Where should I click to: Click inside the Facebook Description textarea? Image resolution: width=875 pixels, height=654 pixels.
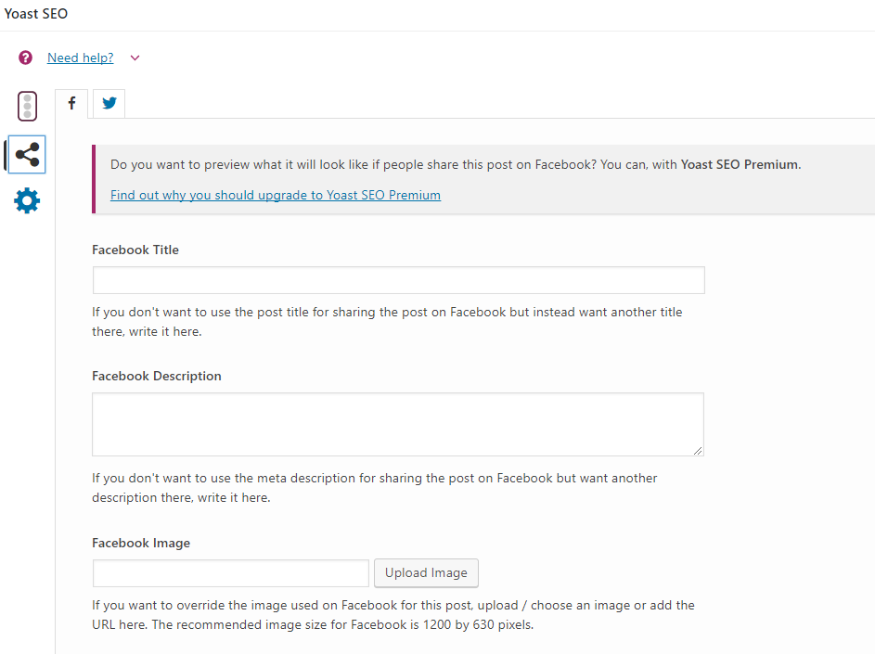pyautogui.click(x=398, y=424)
